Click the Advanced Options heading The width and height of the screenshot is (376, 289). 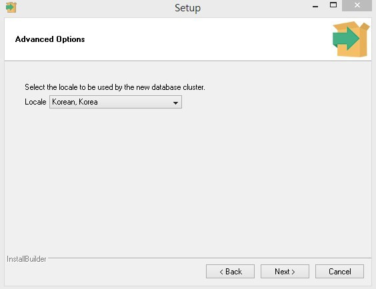(50, 39)
